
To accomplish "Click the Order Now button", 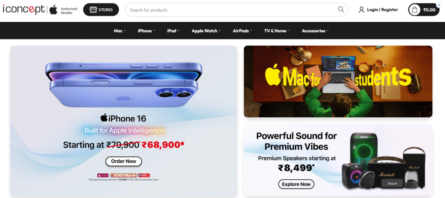I will (123, 161).
